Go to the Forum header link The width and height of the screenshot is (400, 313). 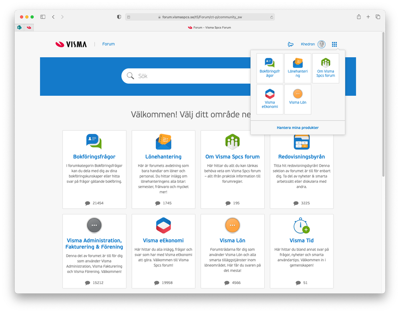tap(109, 44)
